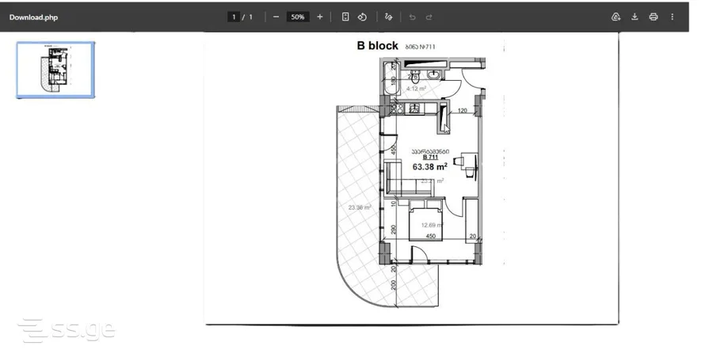Click the 50% zoom level field

tap(298, 17)
